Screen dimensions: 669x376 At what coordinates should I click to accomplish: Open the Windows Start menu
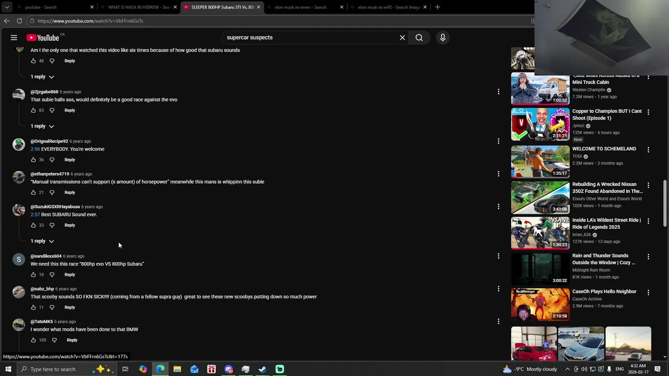8,369
